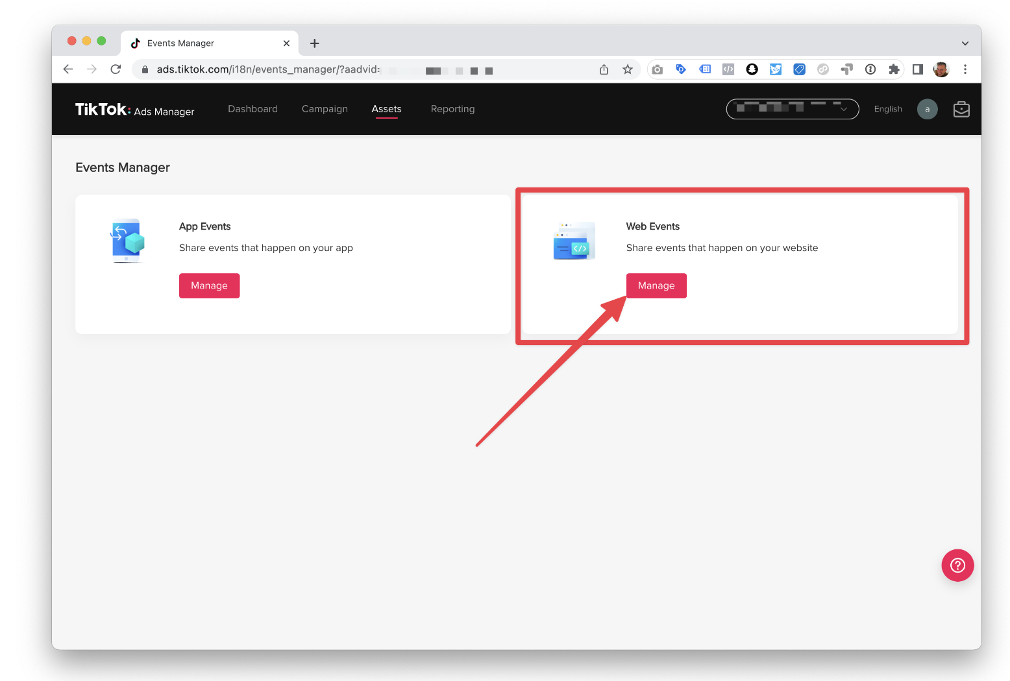This screenshot has width=1010, height=681.
Task: Click the Twitter bird helper extension icon
Action: click(776, 69)
